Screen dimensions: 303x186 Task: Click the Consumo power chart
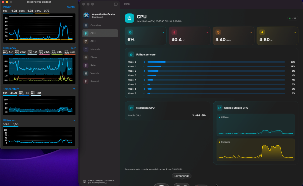click(256, 150)
